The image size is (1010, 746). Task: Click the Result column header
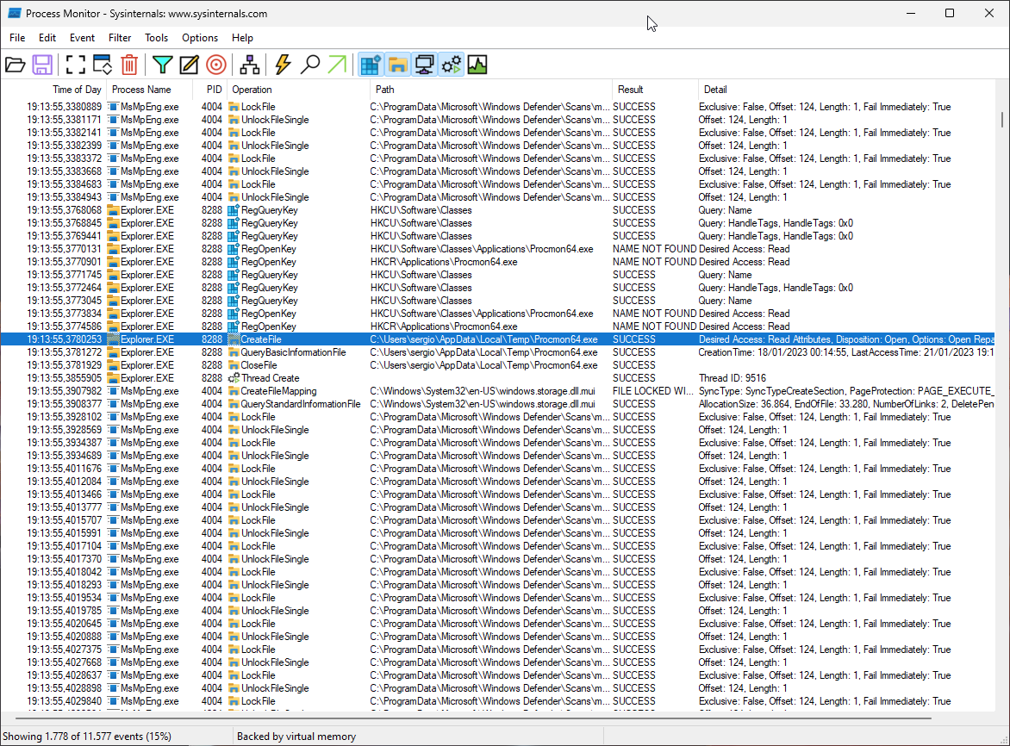pos(655,90)
